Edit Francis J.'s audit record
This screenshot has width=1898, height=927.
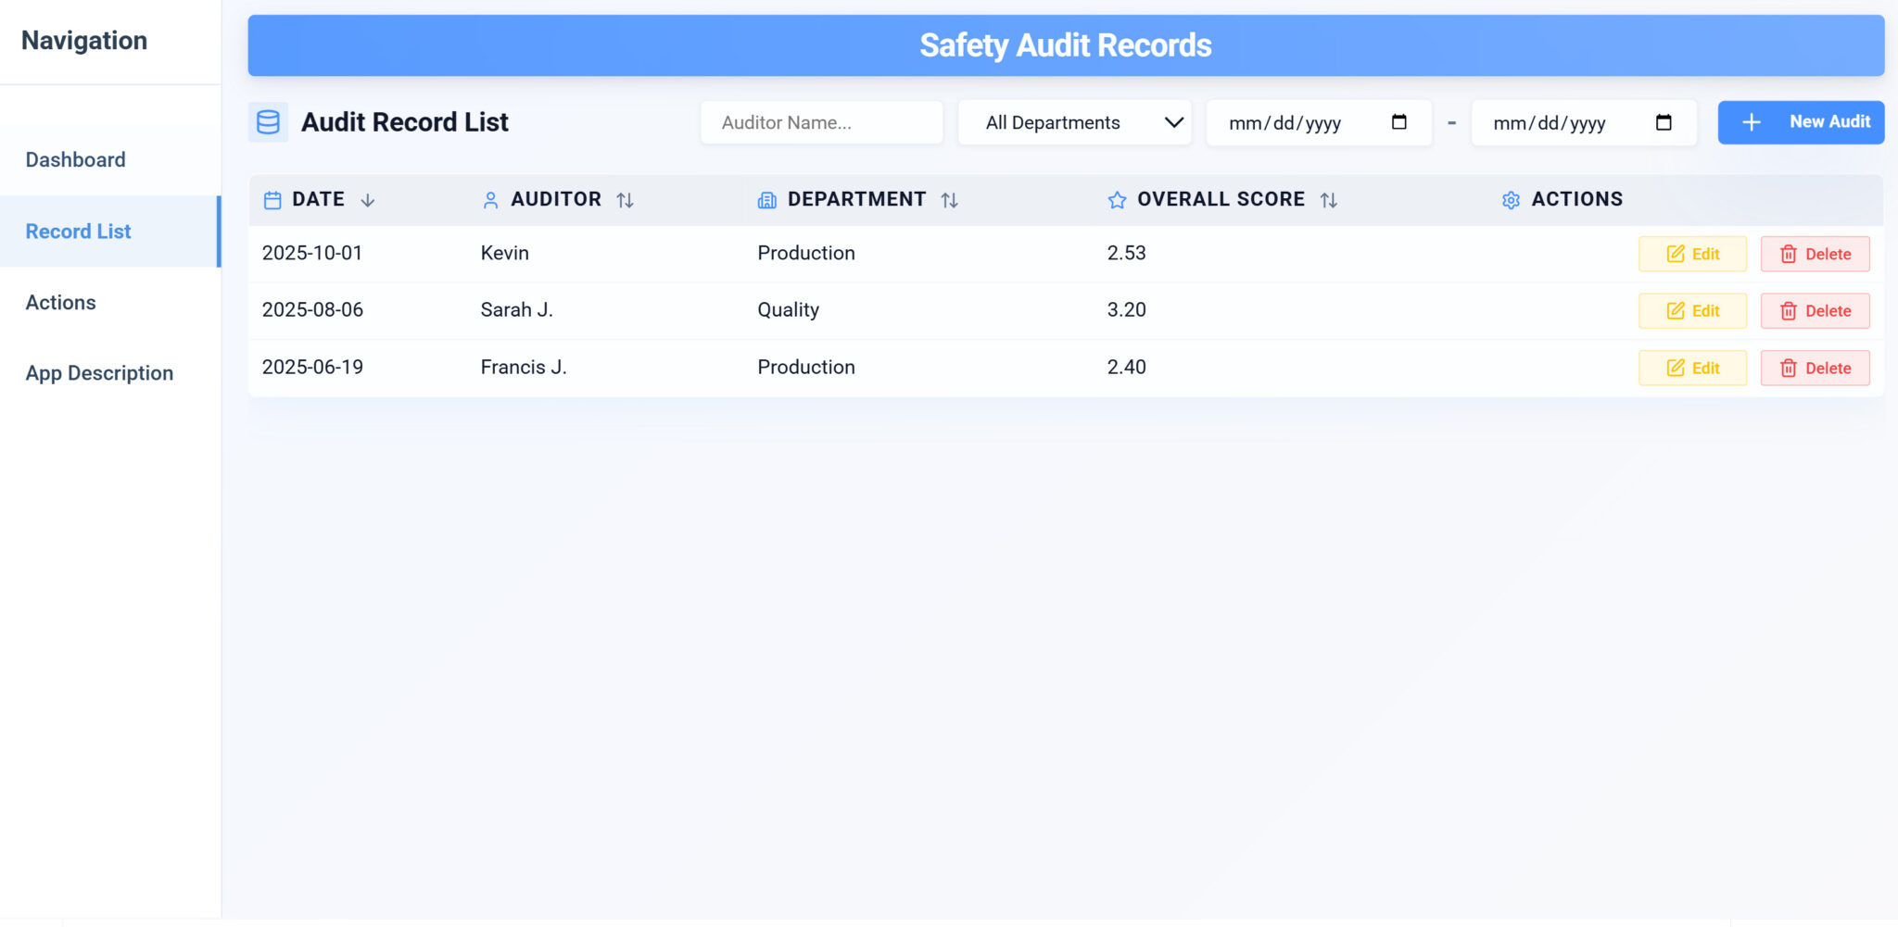coord(1692,368)
